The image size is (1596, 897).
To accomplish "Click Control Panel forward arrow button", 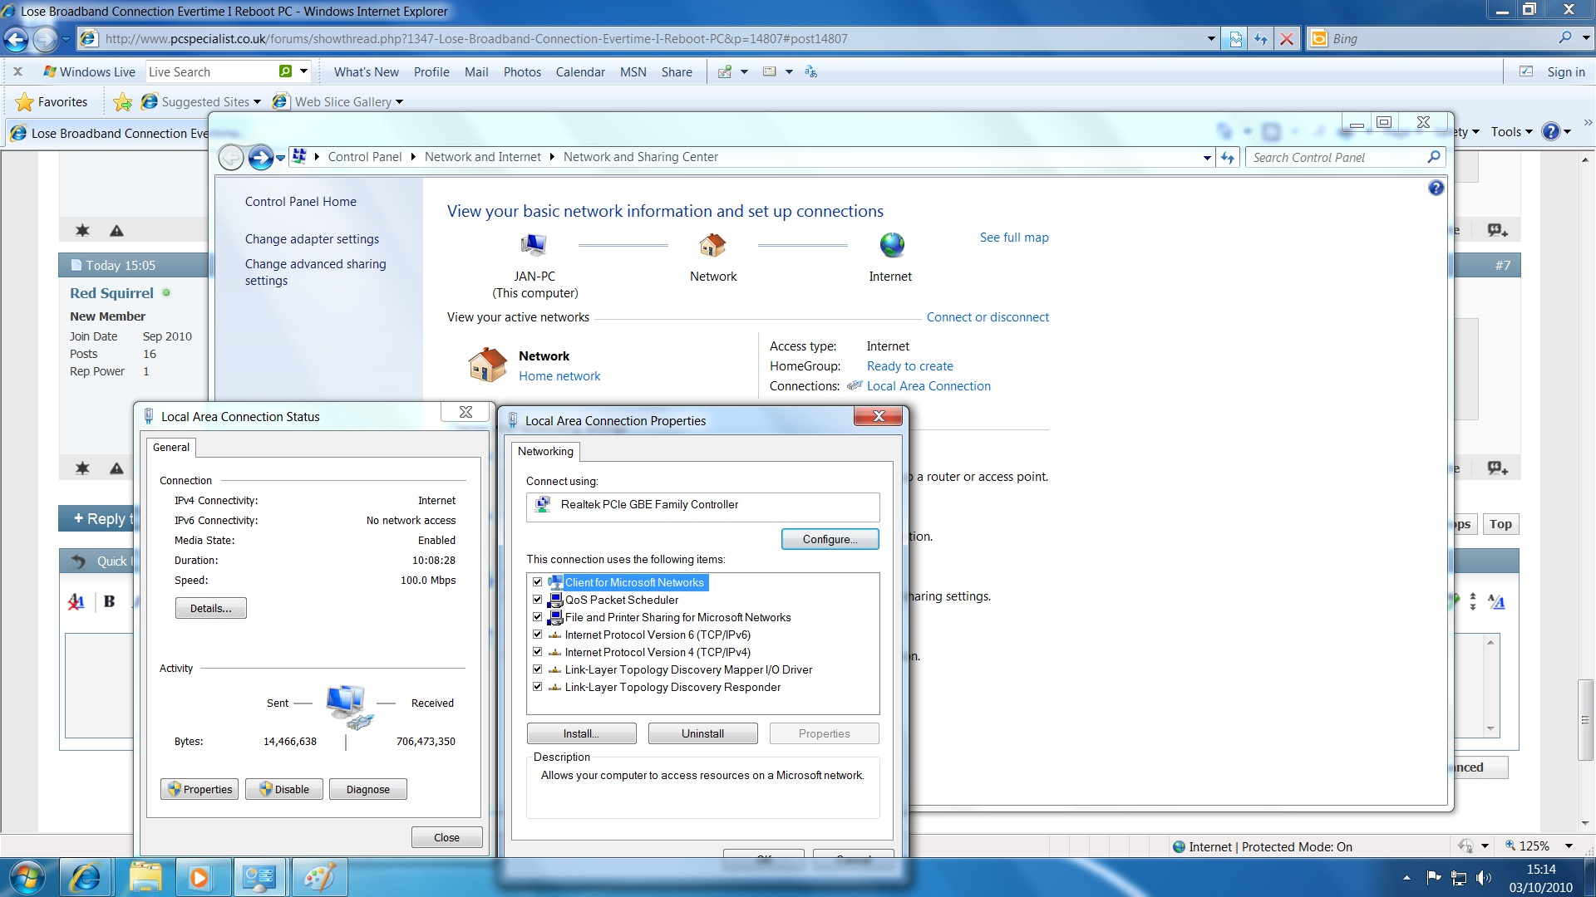I will pos(260,157).
